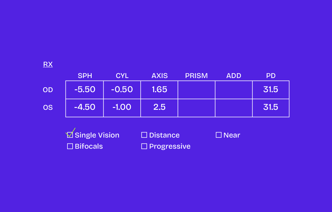Click the empty OD PRISM cell
This screenshot has height=212, width=332.
point(196,90)
